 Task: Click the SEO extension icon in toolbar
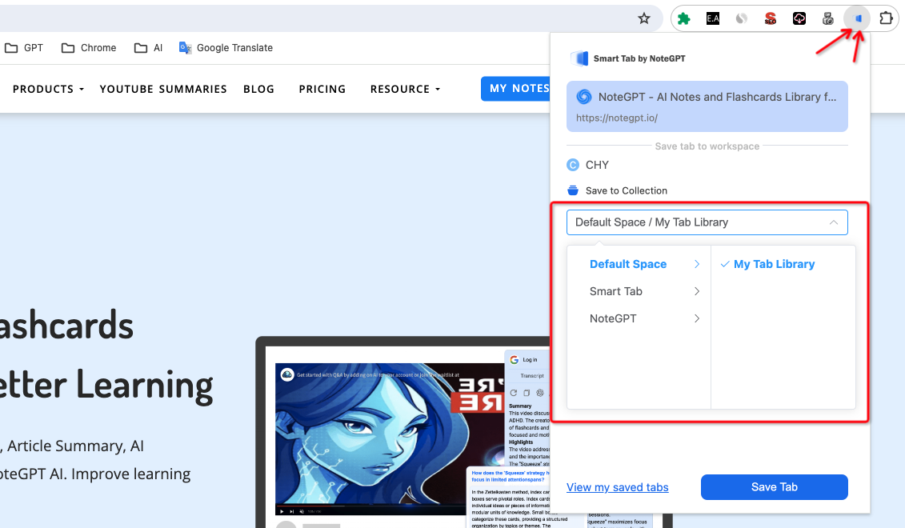pyautogui.click(x=771, y=18)
